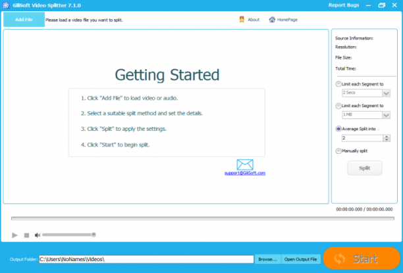Adjust the volume slider handle
The image size is (403, 273).
click(94, 234)
